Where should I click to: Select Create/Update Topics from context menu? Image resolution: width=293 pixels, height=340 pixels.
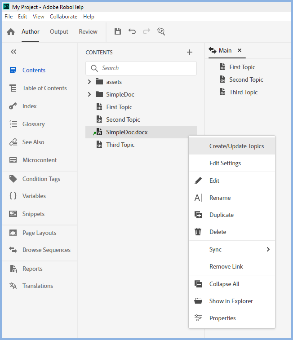click(x=236, y=146)
